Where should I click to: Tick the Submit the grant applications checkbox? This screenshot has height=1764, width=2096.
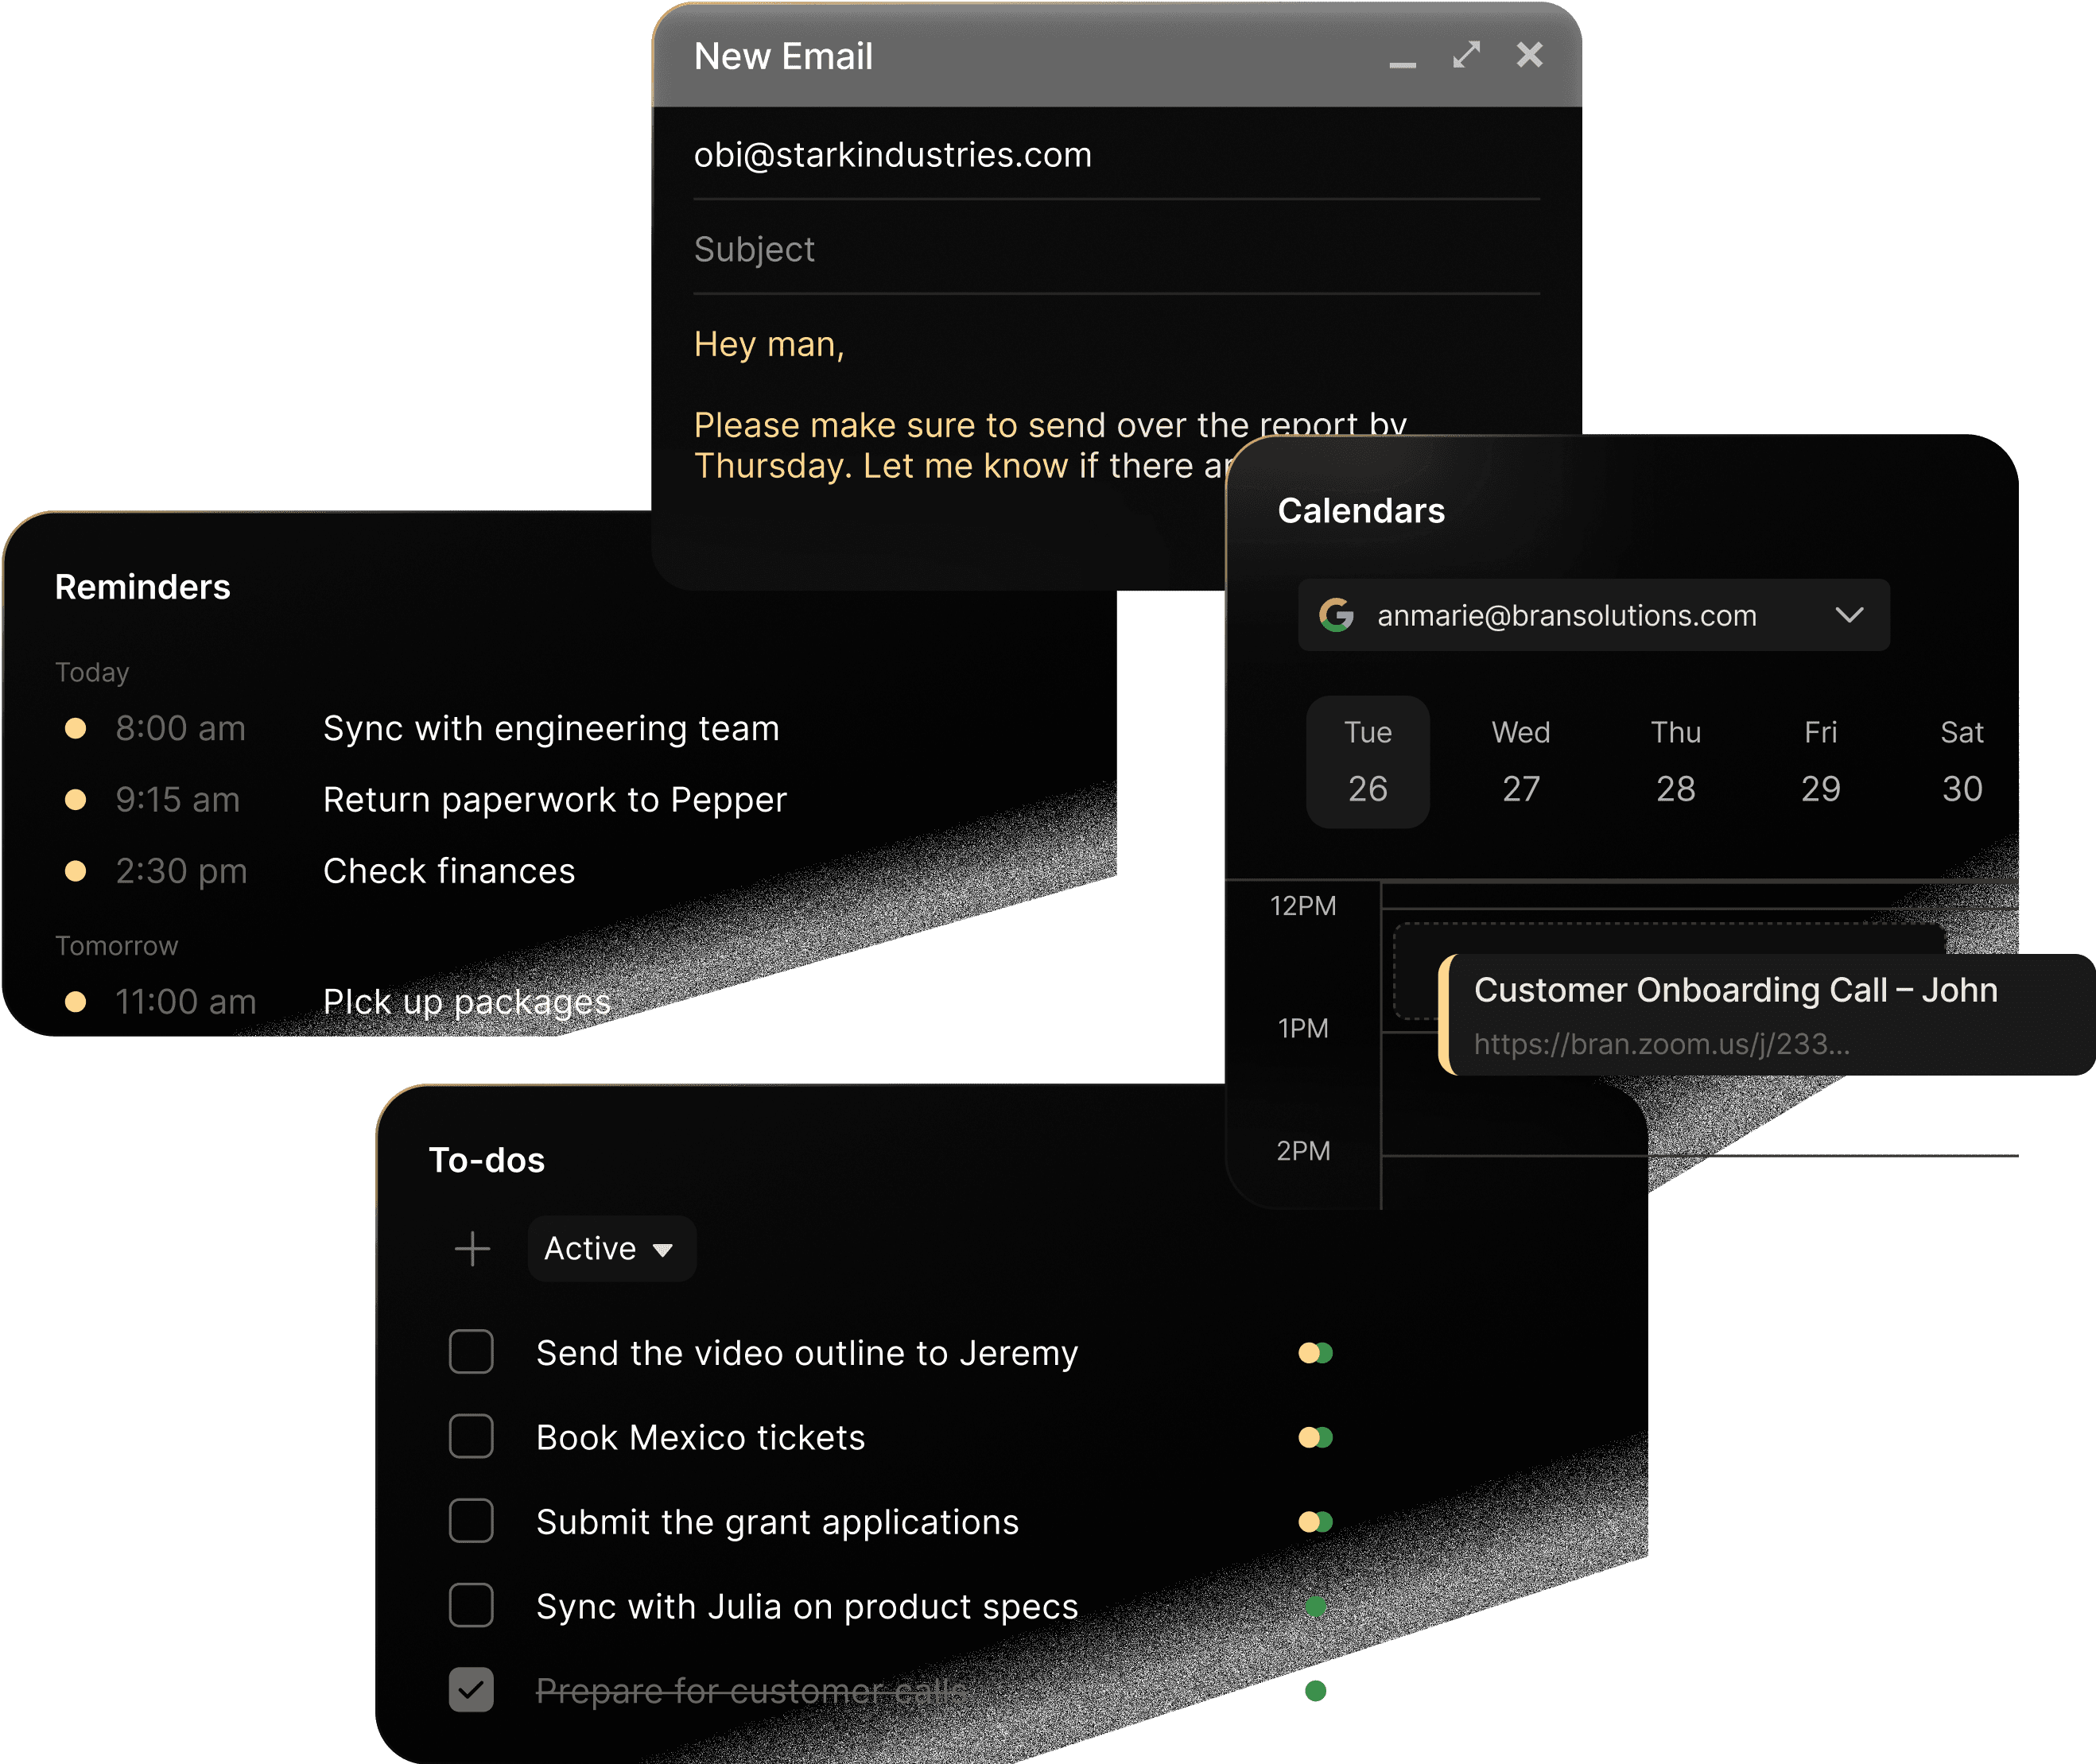471,1521
